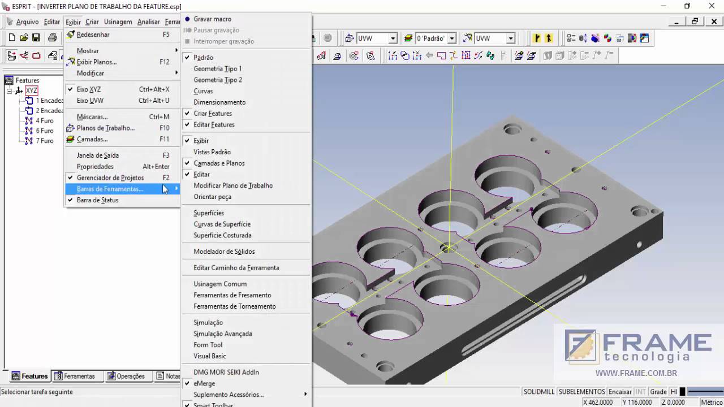Viewport: 724px width, 407px height.
Task: Click the circular hole feature icon in toolbar
Action: click(354, 55)
